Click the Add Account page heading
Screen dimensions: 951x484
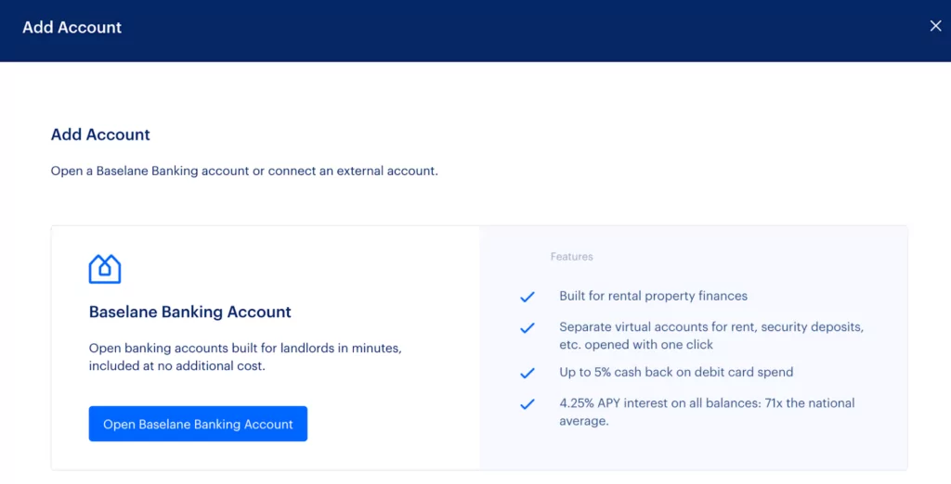point(100,134)
